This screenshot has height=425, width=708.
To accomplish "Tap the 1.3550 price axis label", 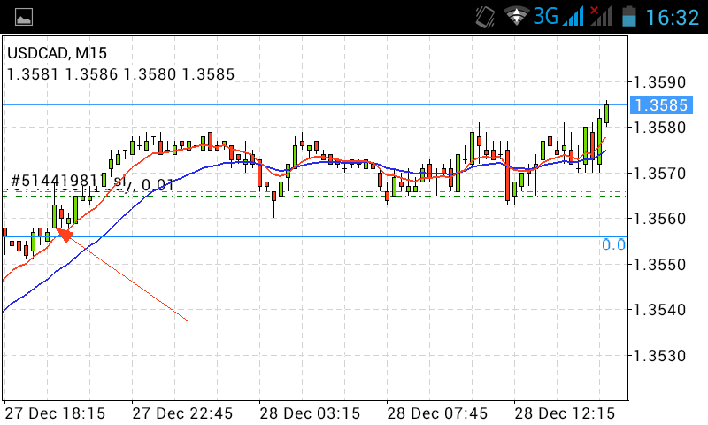I will pos(659,264).
